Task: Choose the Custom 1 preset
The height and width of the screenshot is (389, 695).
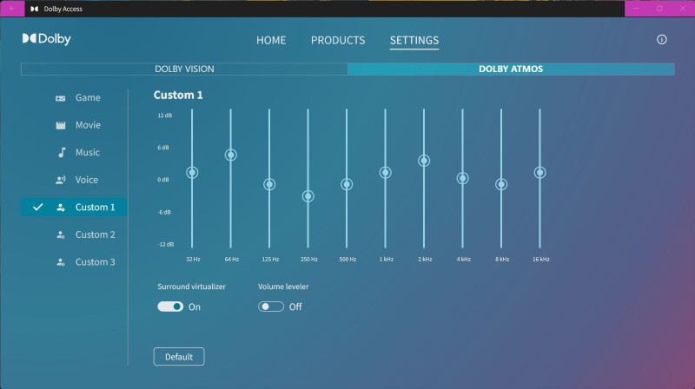Action: (74, 208)
